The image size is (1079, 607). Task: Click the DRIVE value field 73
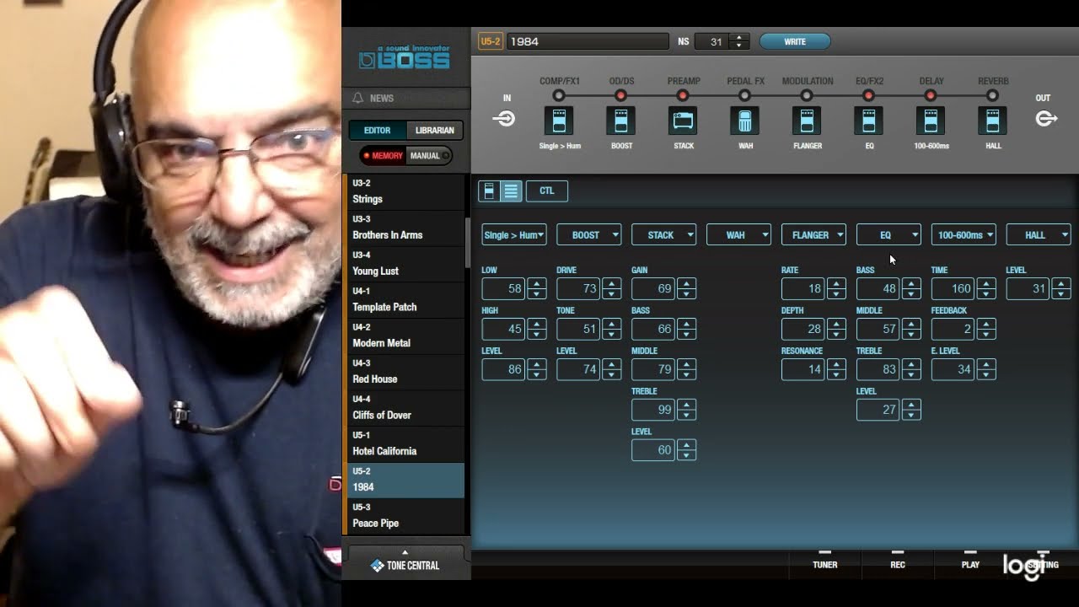point(578,289)
